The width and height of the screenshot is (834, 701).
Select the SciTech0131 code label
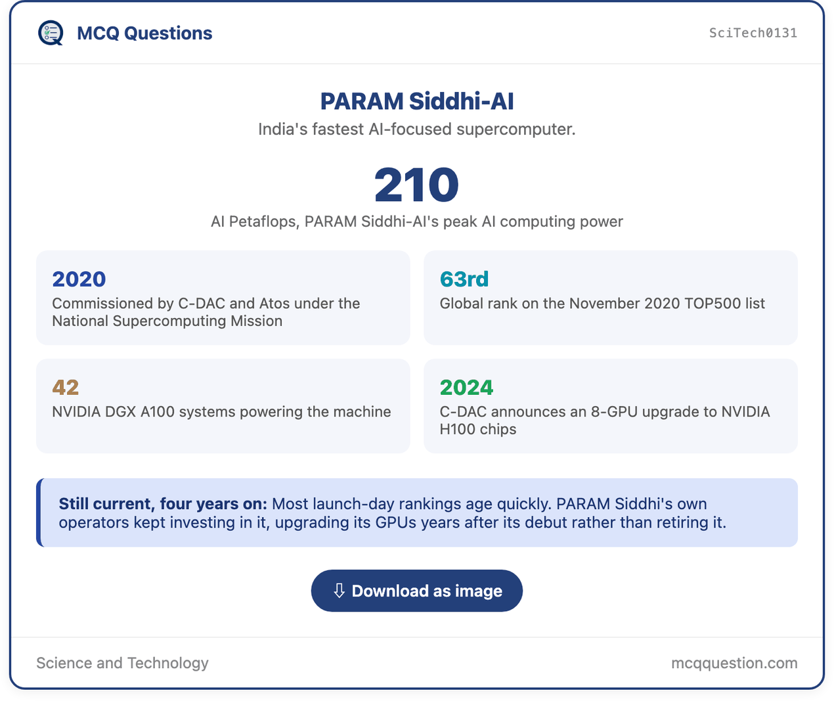coord(753,33)
